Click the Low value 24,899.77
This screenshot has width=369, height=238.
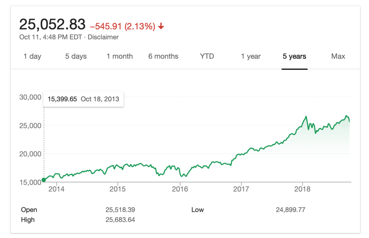click(290, 210)
